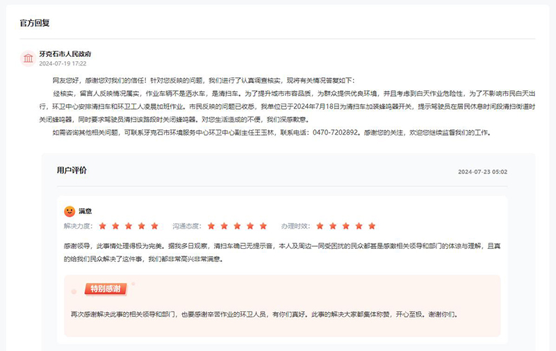
Task: Click the reply timestamp 2024-07-19 17:22
Action: [63, 63]
